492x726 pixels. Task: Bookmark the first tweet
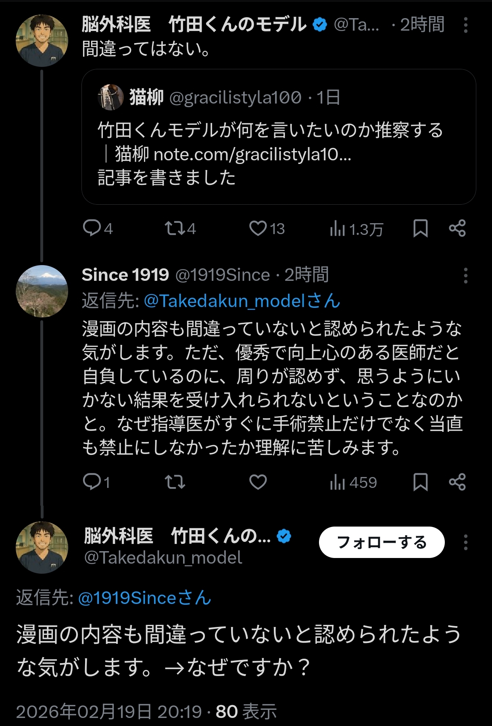tap(420, 228)
